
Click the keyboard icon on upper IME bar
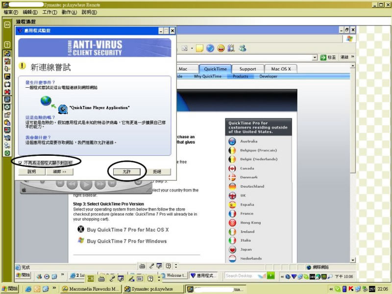[x=142, y=266]
